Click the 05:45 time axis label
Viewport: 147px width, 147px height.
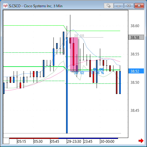tap(55, 142)
